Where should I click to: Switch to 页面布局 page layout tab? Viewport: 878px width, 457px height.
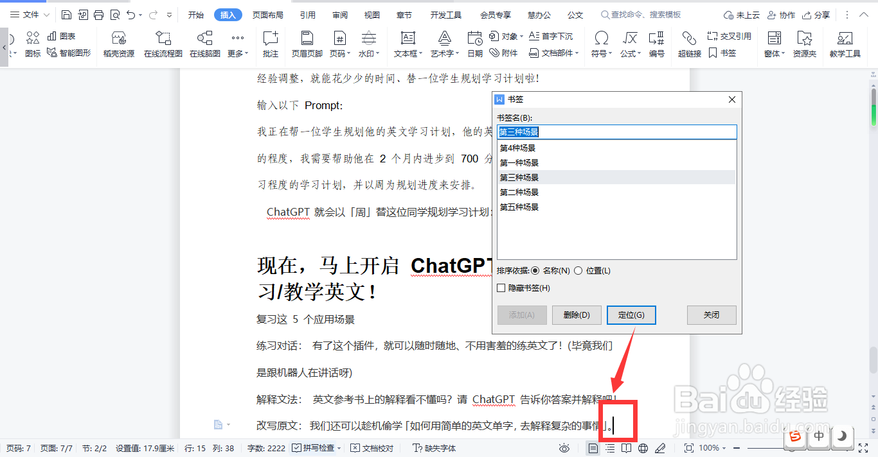coord(267,15)
